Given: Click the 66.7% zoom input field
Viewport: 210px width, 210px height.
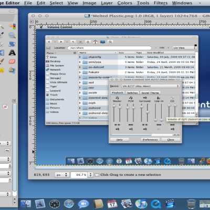Looking at the screenshot, I should [x=80, y=175].
